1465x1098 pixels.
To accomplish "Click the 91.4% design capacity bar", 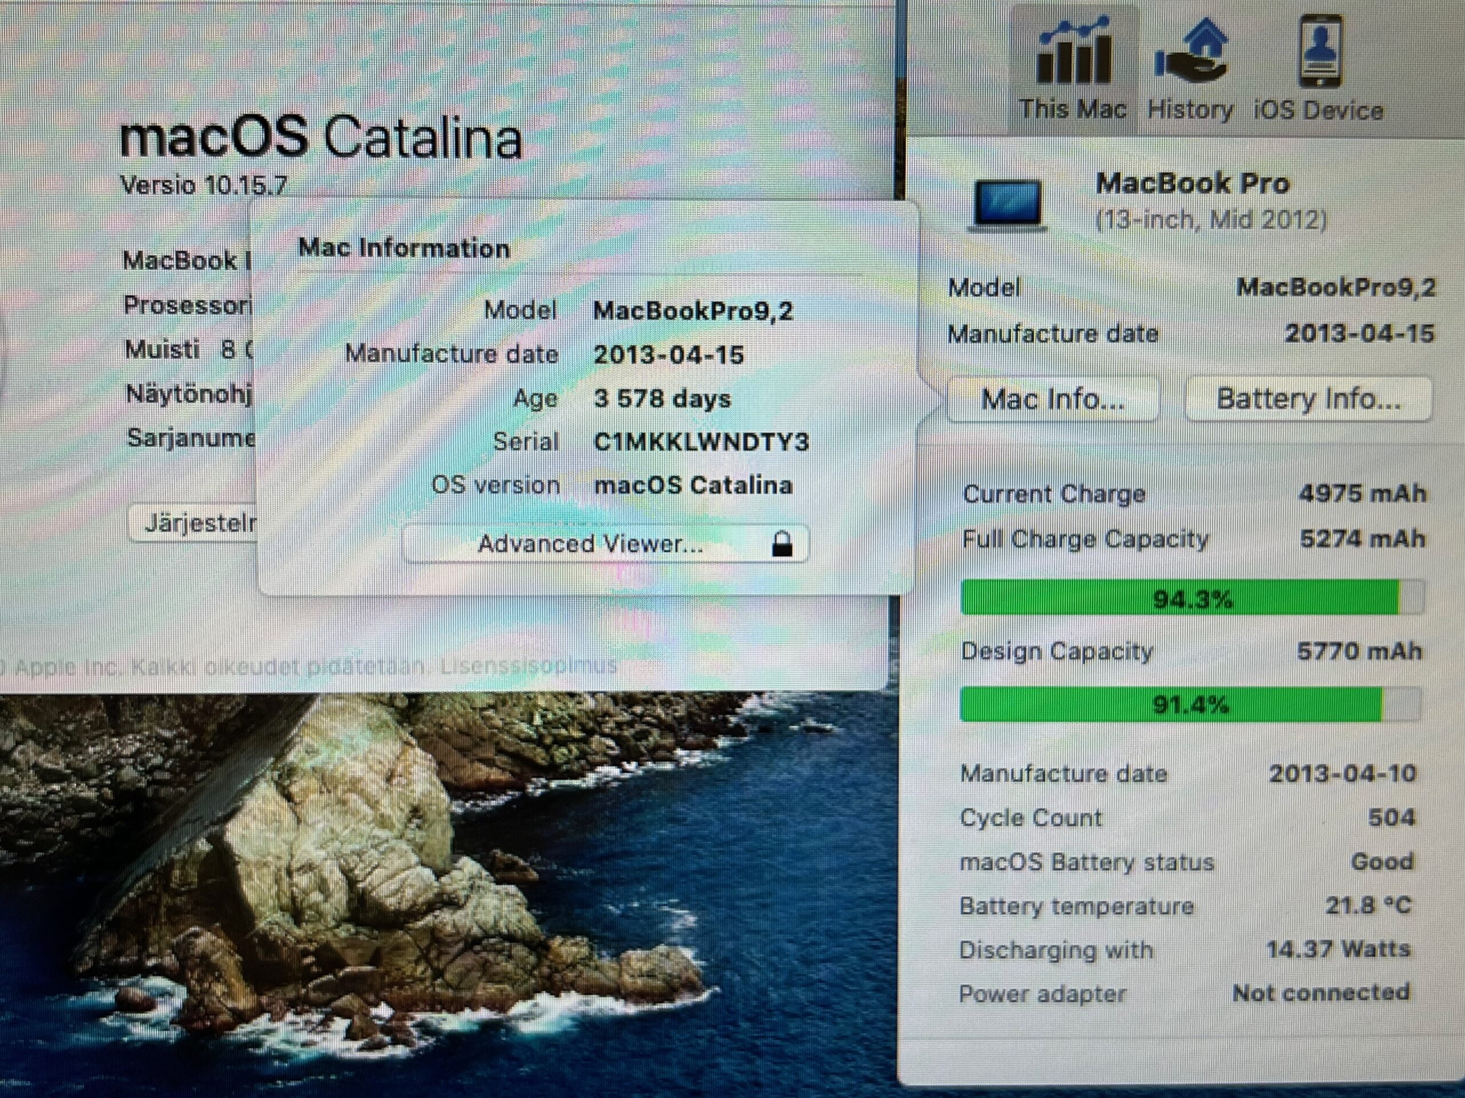I will (1190, 704).
